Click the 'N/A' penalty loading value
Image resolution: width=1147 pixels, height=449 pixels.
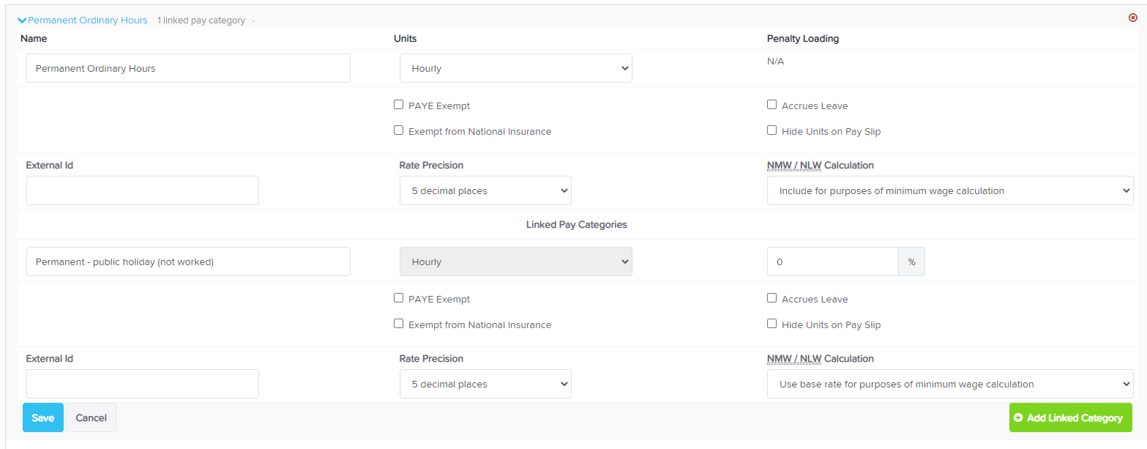pyautogui.click(x=775, y=61)
